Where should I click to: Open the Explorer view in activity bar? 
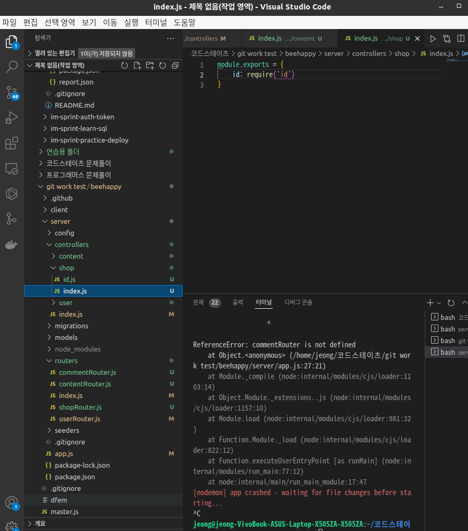[x=12, y=42]
